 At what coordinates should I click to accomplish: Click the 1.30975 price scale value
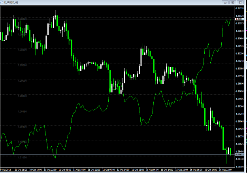239,23
